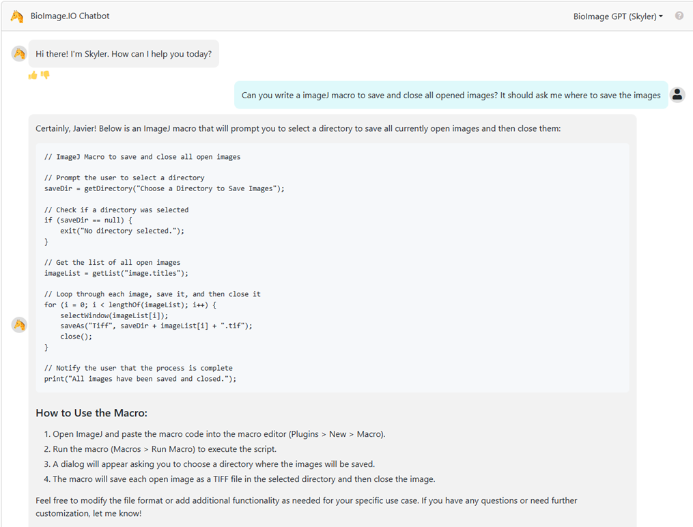Expand the BioImage GPT (Skyler) dropdown
The image size is (693, 527).
coord(617,16)
